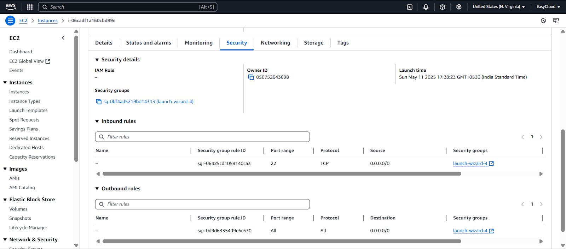The height and width of the screenshot is (249, 566).
Task: Switch to the Networking tab
Action: 275,43
